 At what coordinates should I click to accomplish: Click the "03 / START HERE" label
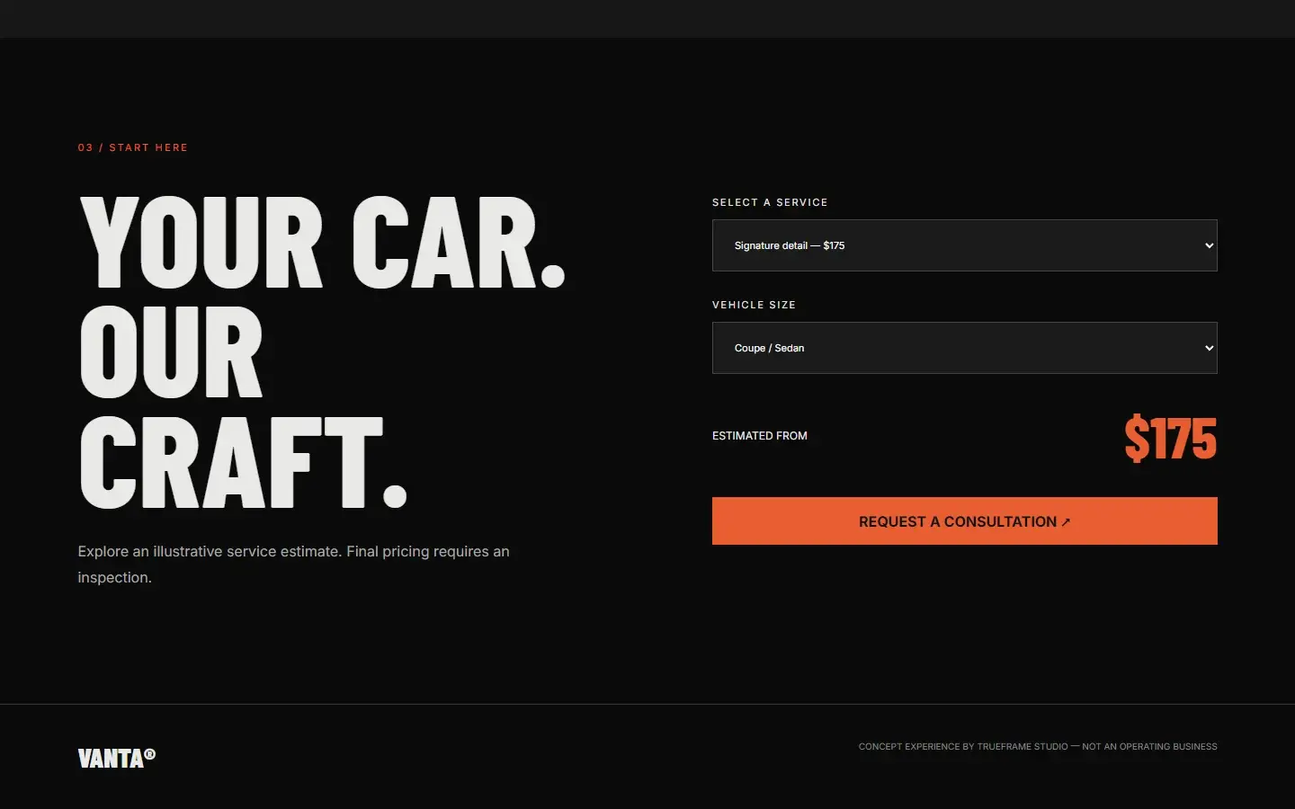[x=133, y=147]
